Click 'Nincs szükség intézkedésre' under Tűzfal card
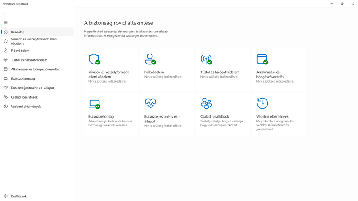 point(219,77)
